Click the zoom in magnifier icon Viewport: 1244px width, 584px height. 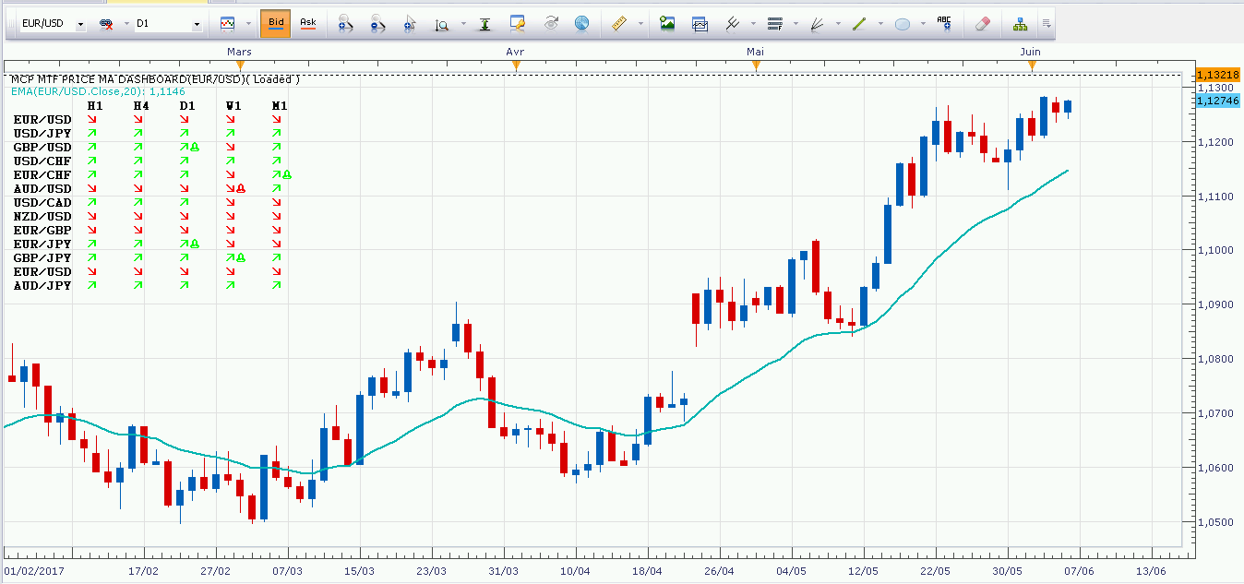click(344, 23)
